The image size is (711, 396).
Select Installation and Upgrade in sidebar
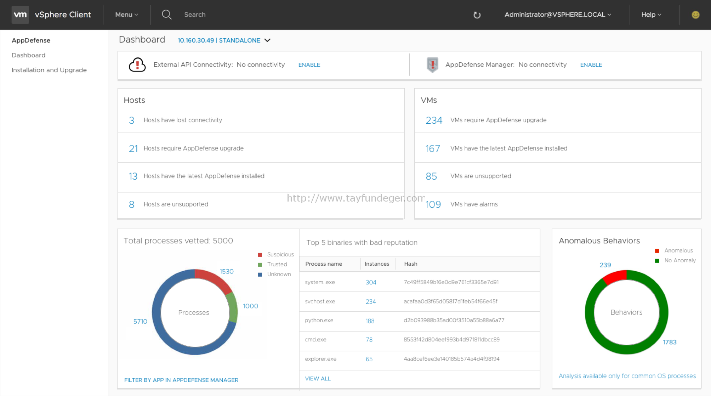[49, 70]
